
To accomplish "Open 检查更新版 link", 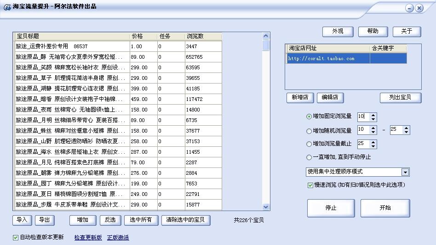I will tap(88, 238).
